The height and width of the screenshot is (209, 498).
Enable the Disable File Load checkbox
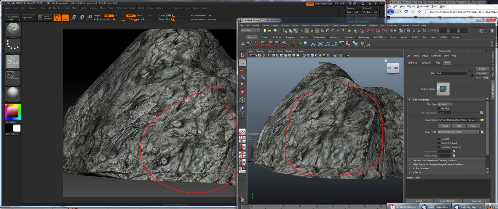pos(439,143)
